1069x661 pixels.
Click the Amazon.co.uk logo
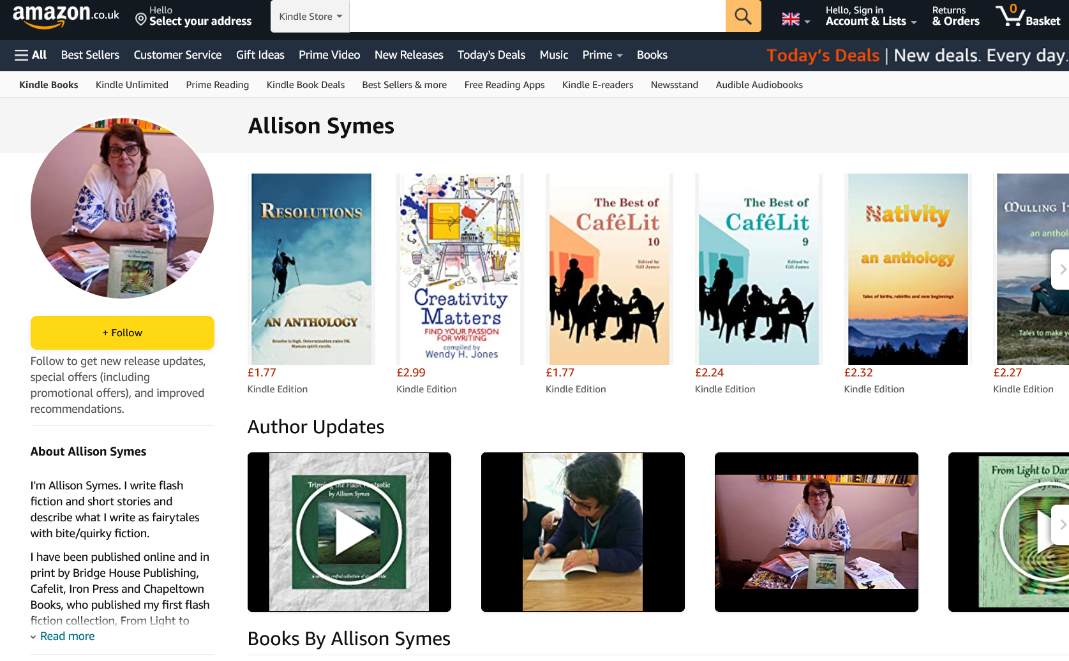(x=66, y=16)
